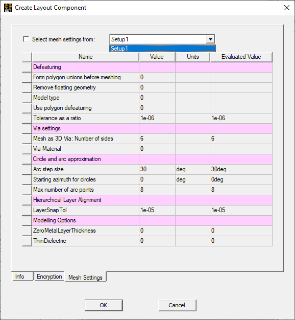This screenshot has width=295, height=320.
Task: Click the Arc step size units cell deg
Action: [x=192, y=169]
